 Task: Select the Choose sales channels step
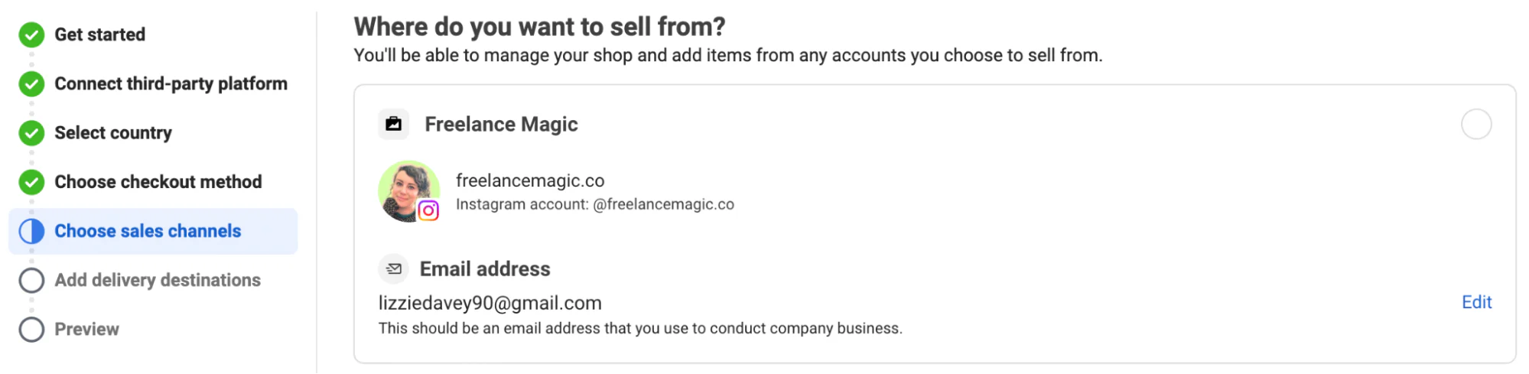coord(153,231)
